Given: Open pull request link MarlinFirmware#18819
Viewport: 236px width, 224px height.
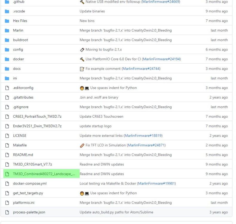Looking at the screenshot, I should (x=143, y=136).
